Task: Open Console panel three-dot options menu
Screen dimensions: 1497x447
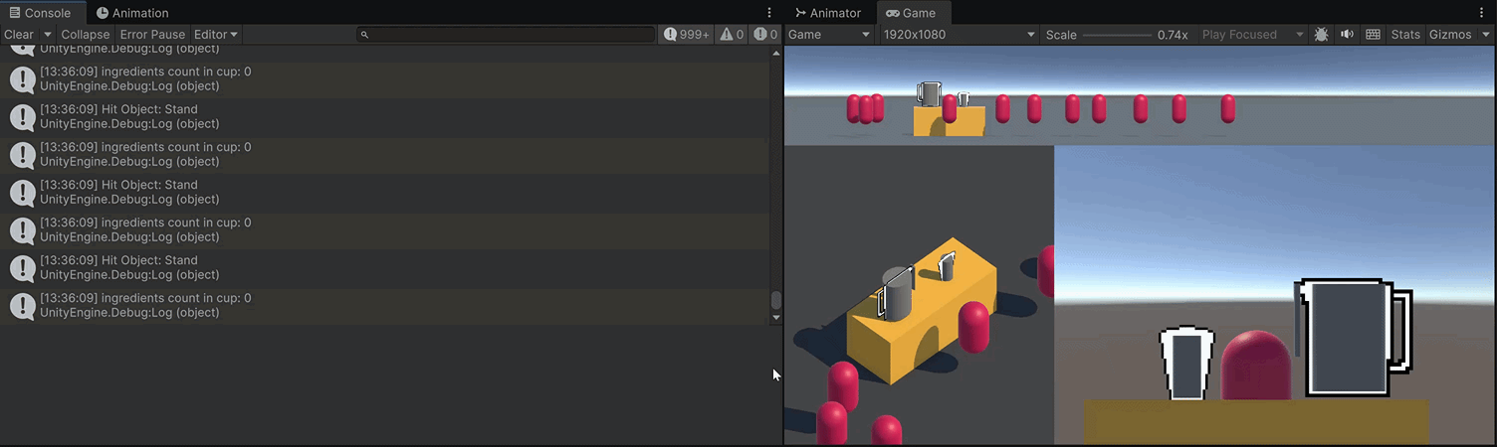Action: [x=769, y=13]
